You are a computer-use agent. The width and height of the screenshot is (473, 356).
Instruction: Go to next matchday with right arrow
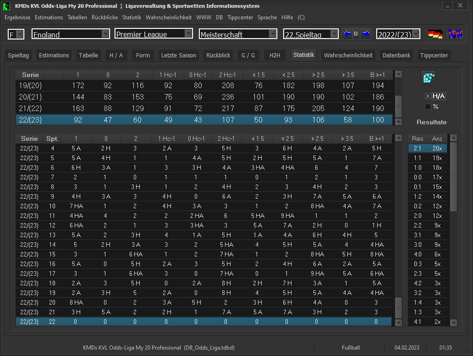click(366, 34)
